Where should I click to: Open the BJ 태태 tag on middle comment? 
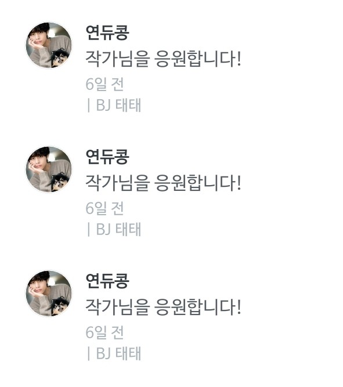(x=118, y=229)
